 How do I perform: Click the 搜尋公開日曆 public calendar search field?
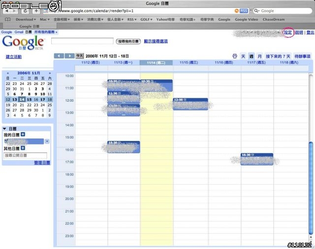click(x=25, y=155)
